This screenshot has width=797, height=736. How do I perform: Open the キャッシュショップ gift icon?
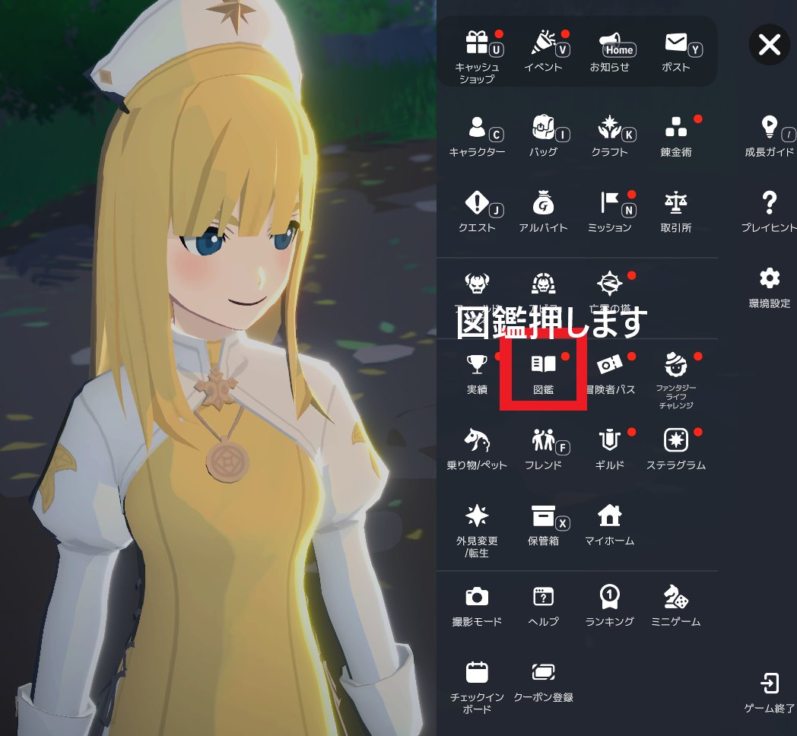tap(477, 43)
